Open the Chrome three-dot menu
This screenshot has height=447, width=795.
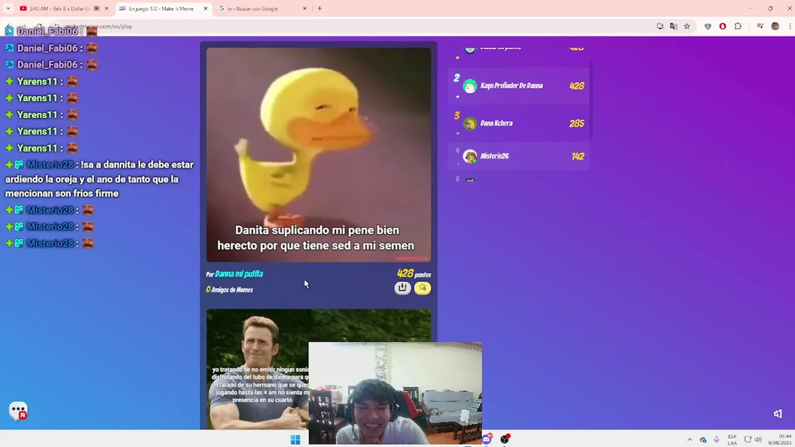[x=790, y=26]
